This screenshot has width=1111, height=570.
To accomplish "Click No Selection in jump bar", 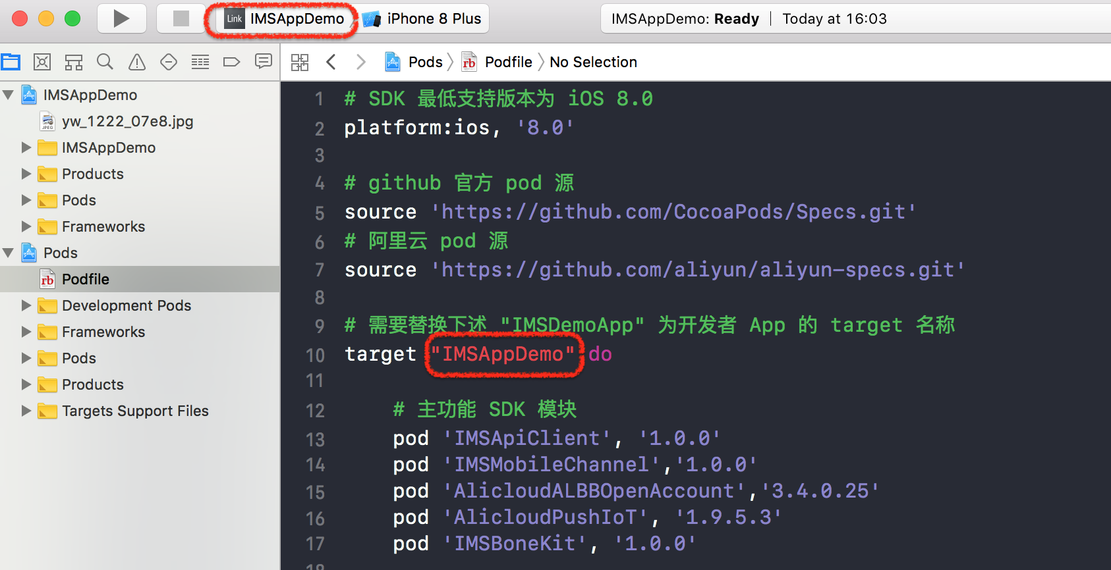I will coord(593,62).
